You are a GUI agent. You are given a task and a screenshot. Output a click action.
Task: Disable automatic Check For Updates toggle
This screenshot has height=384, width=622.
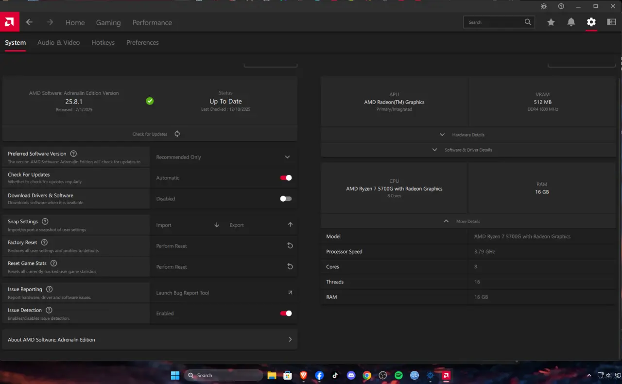pos(286,178)
